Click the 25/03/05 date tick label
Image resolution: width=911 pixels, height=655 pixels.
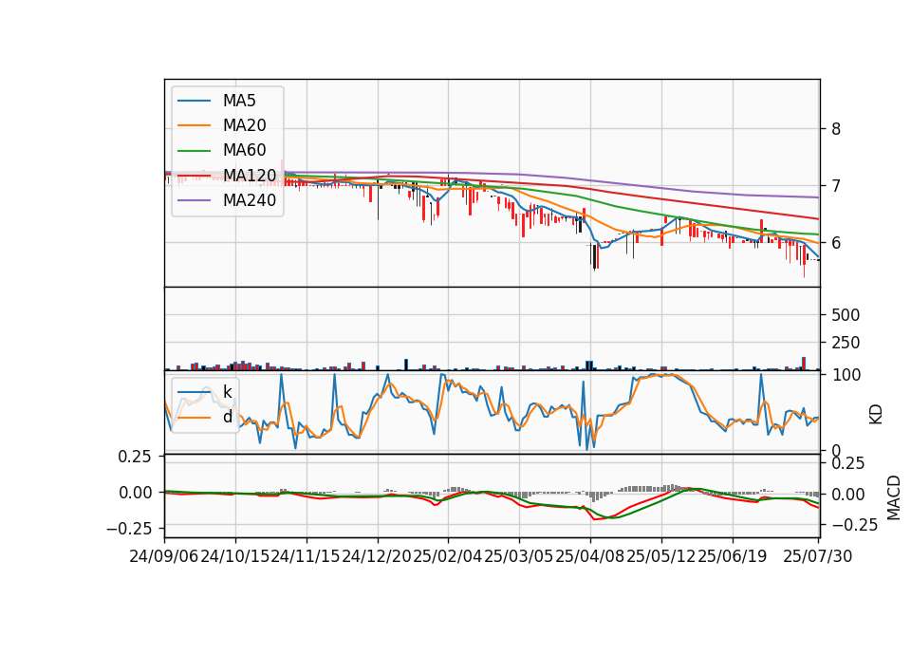click(x=519, y=556)
